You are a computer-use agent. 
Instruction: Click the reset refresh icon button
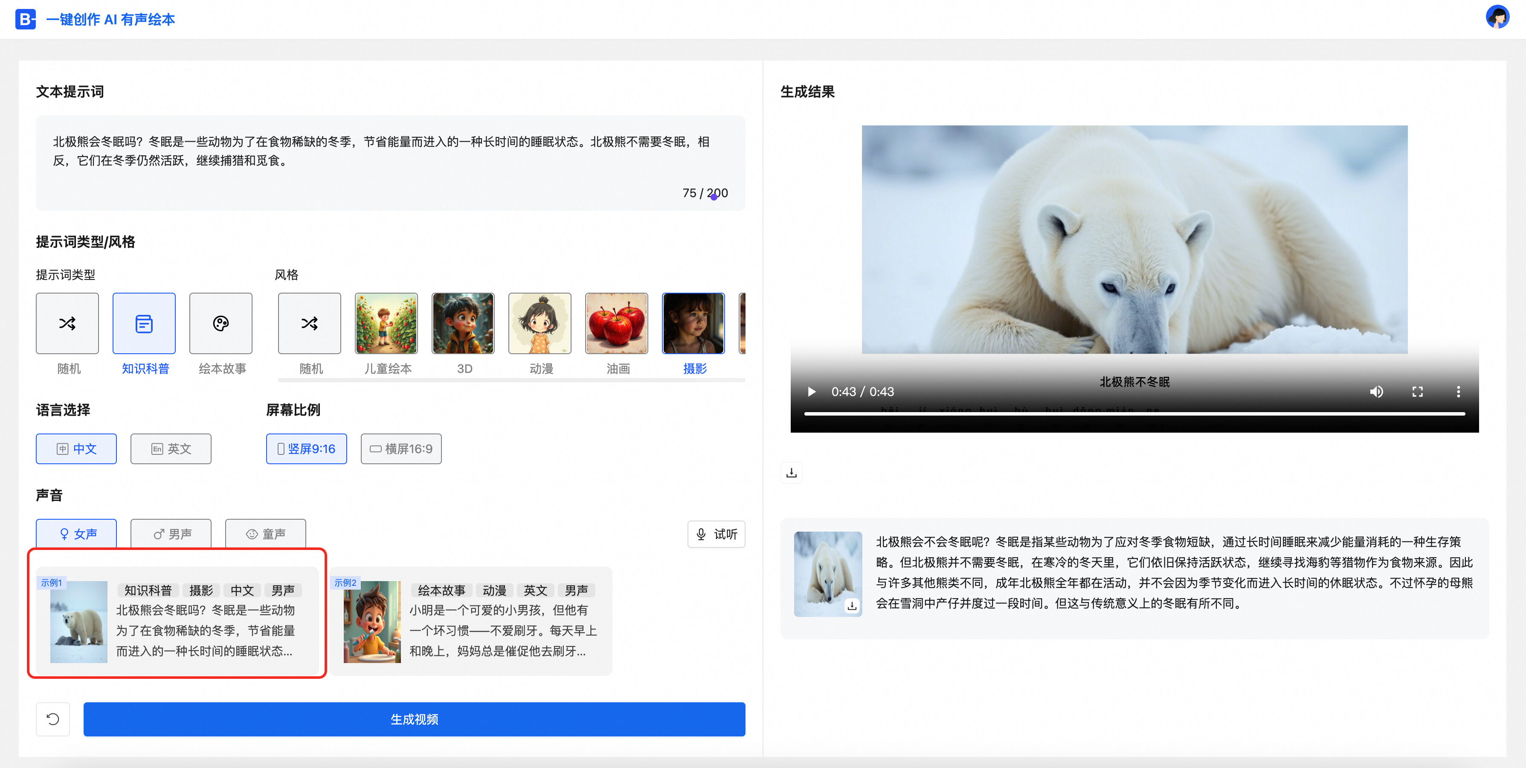click(x=53, y=719)
